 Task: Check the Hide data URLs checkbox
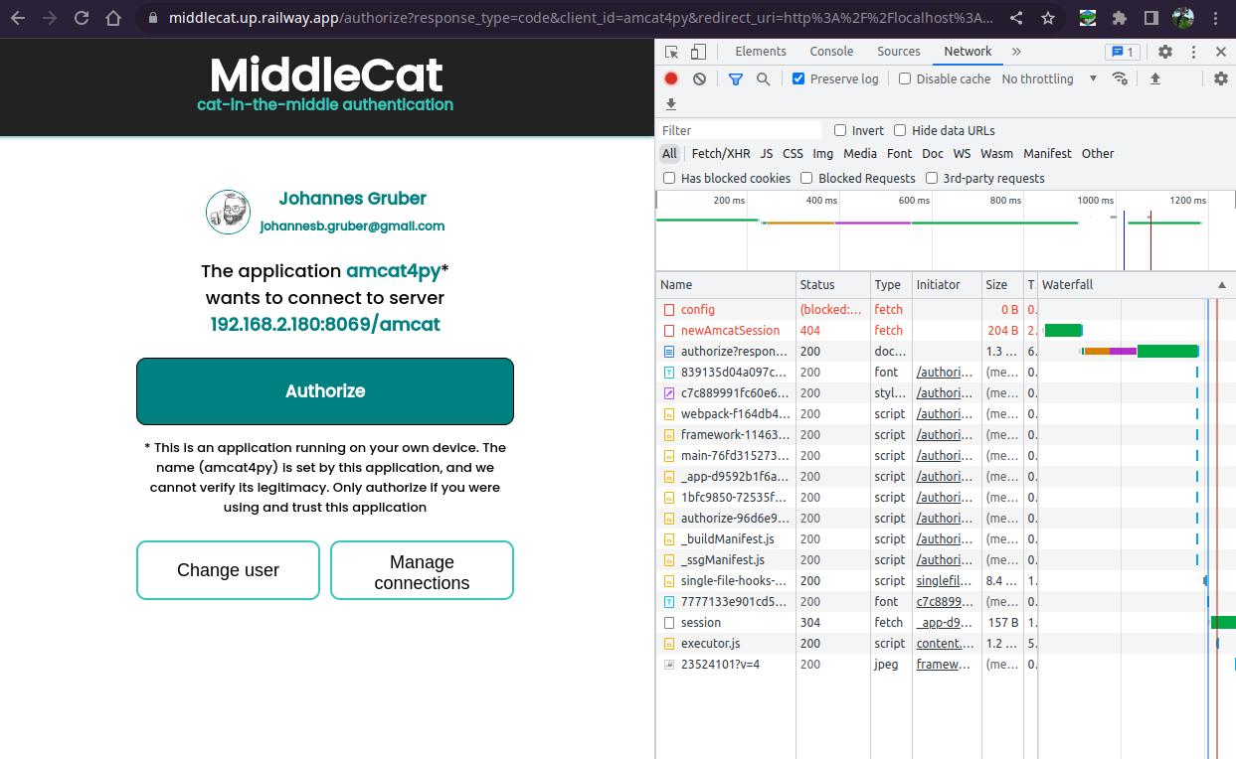pos(900,130)
